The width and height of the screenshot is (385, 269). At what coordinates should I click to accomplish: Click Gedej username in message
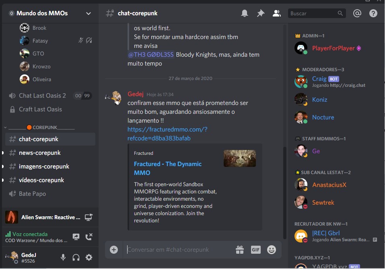[136, 94]
